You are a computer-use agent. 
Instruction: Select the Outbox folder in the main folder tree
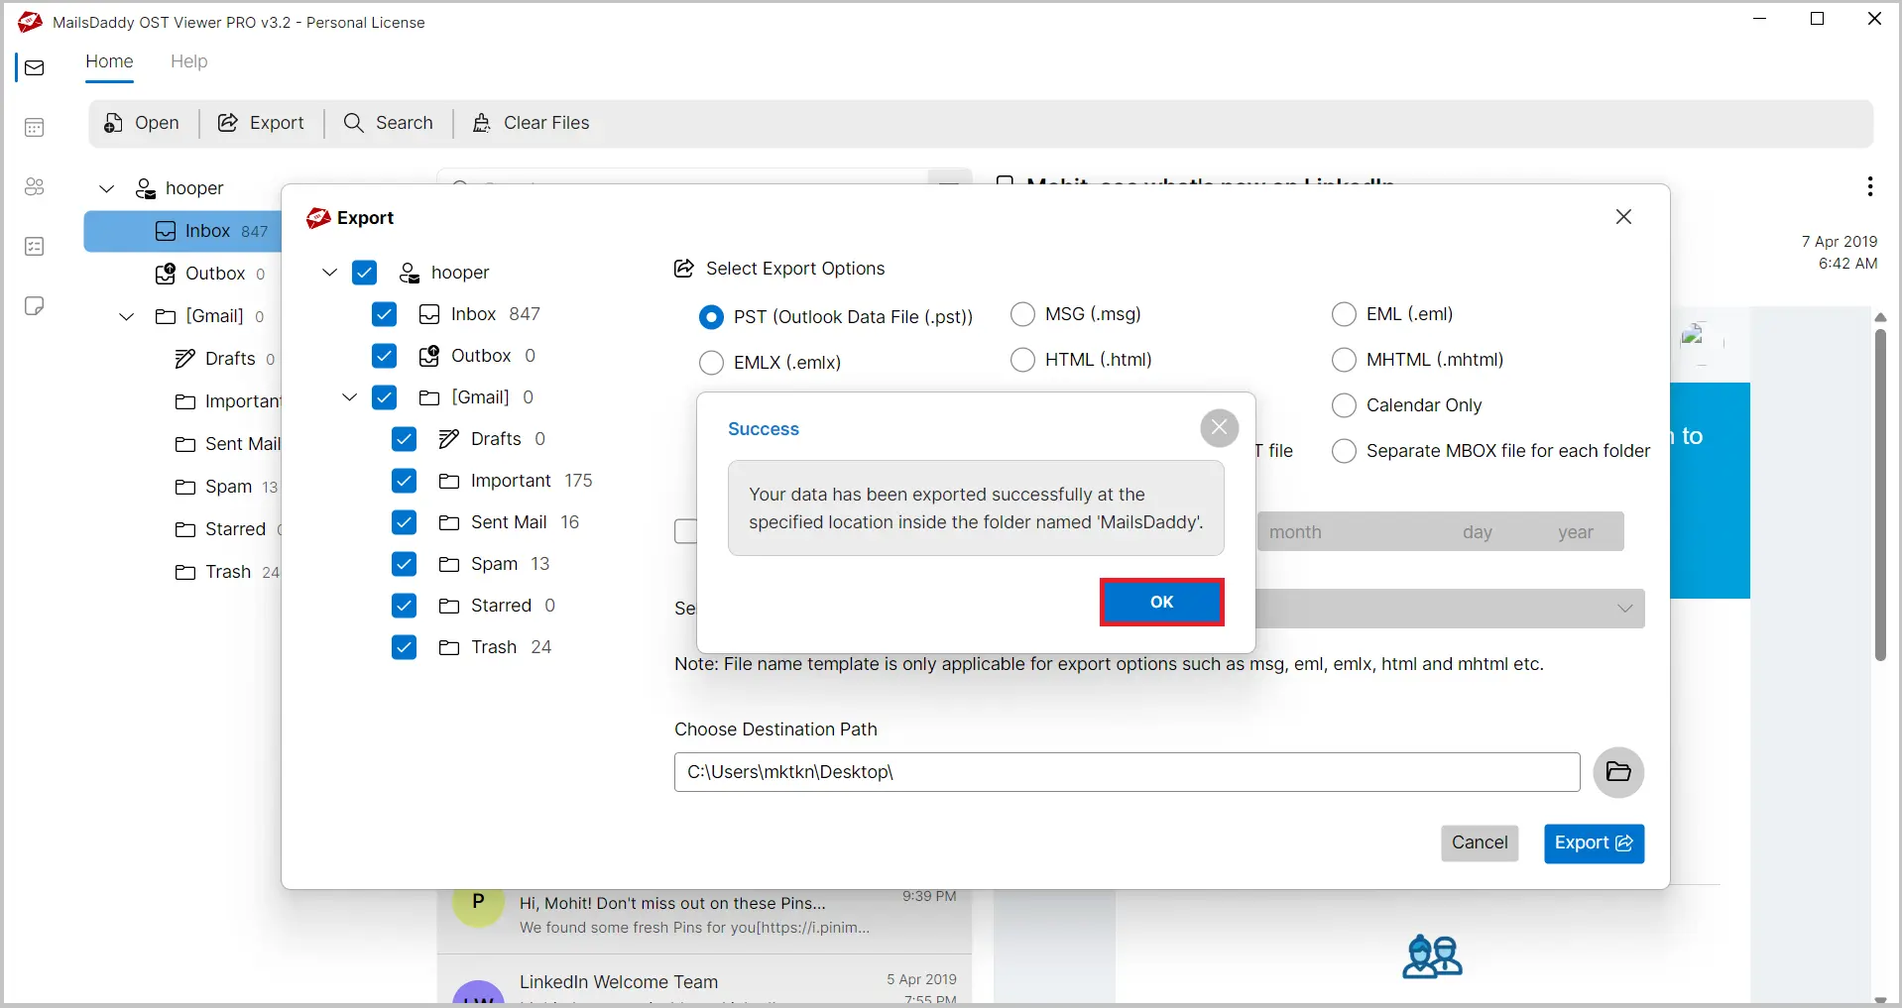(x=210, y=274)
